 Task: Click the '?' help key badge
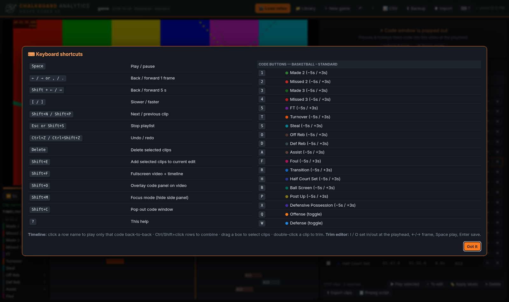pos(33,222)
